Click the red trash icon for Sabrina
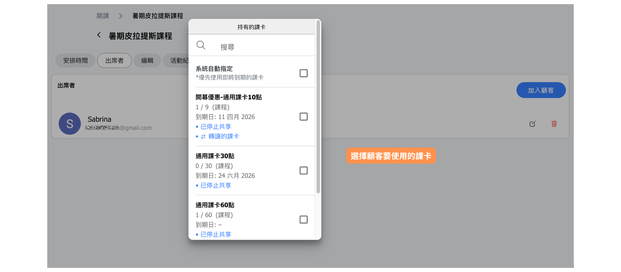 (x=554, y=124)
